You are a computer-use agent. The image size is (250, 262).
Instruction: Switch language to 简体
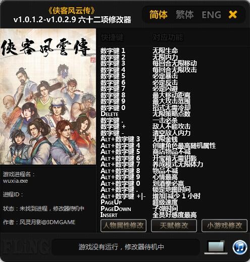tap(159, 15)
